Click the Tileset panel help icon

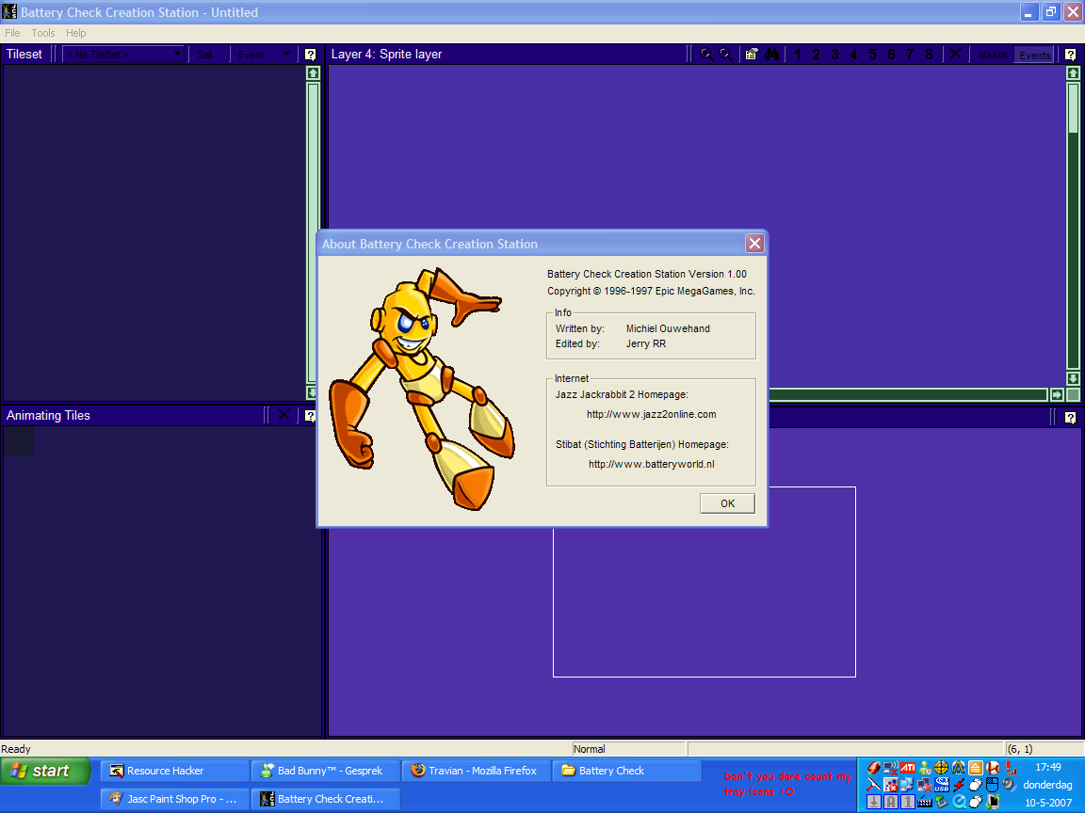(310, 55)
